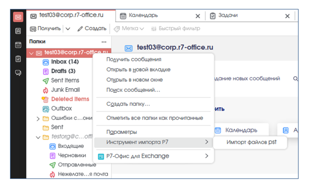The image size is (318, 193).
Task: Click the Входящие folder icon
Action: pos(53,147)
